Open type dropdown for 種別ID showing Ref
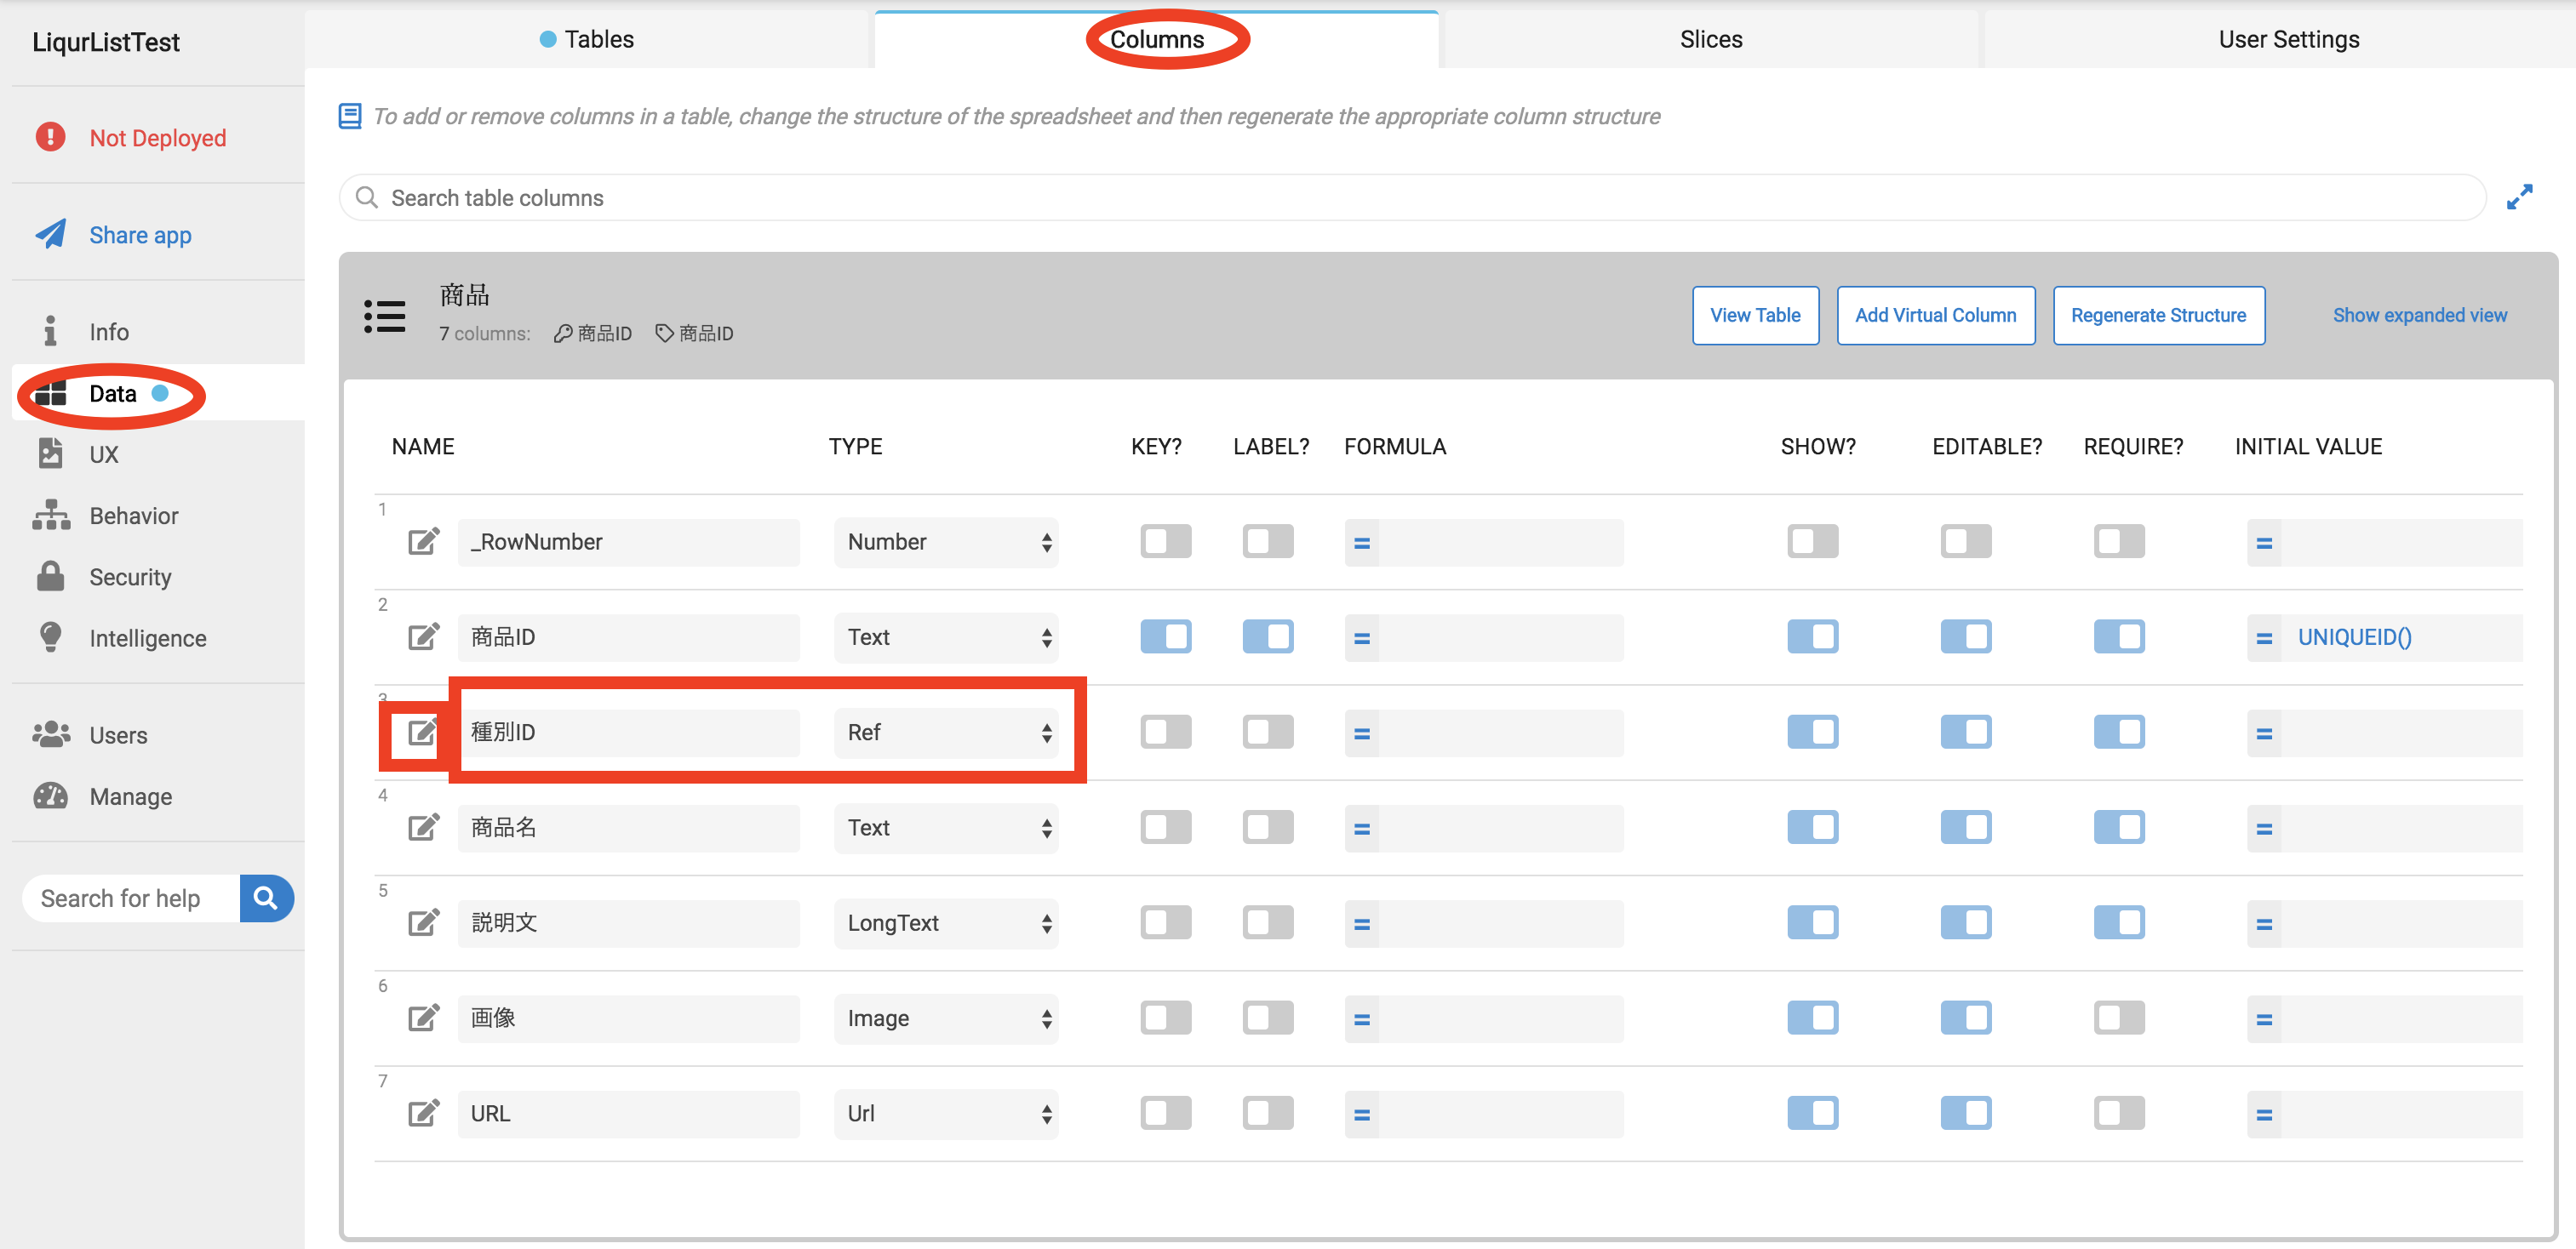The height and width of the screenshot is (1249, 2576). coord(946,733)
